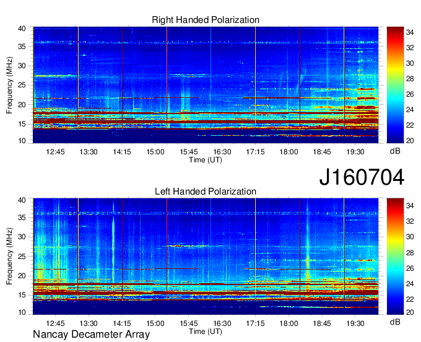This screenshot has width=421, height=342.
Task: Click the 25 MHz tick on the Right Handed plot
Action: click(x=22, y=85)
